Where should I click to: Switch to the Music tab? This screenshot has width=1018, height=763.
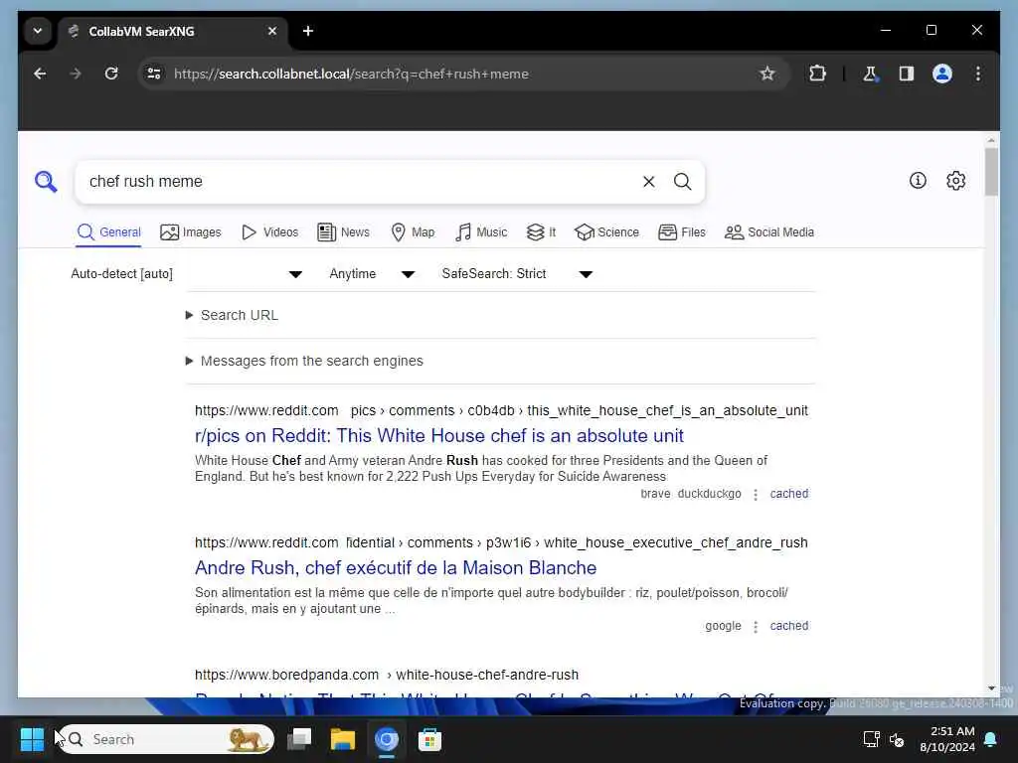[x=481, y=232]
